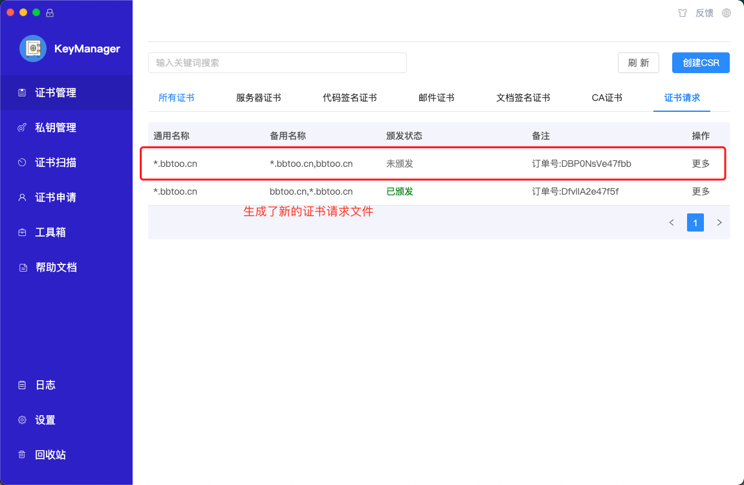
Task: Go to next page with right chevron
Action: (x=719, y=222)
